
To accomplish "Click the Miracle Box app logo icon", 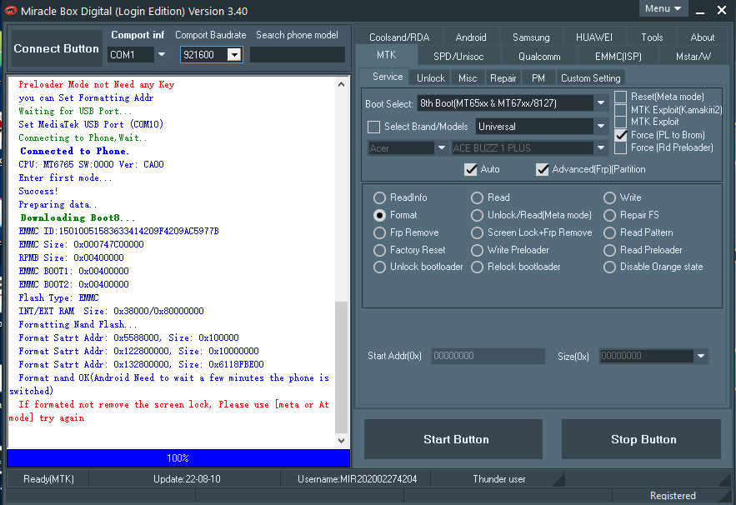I will 11,10.
